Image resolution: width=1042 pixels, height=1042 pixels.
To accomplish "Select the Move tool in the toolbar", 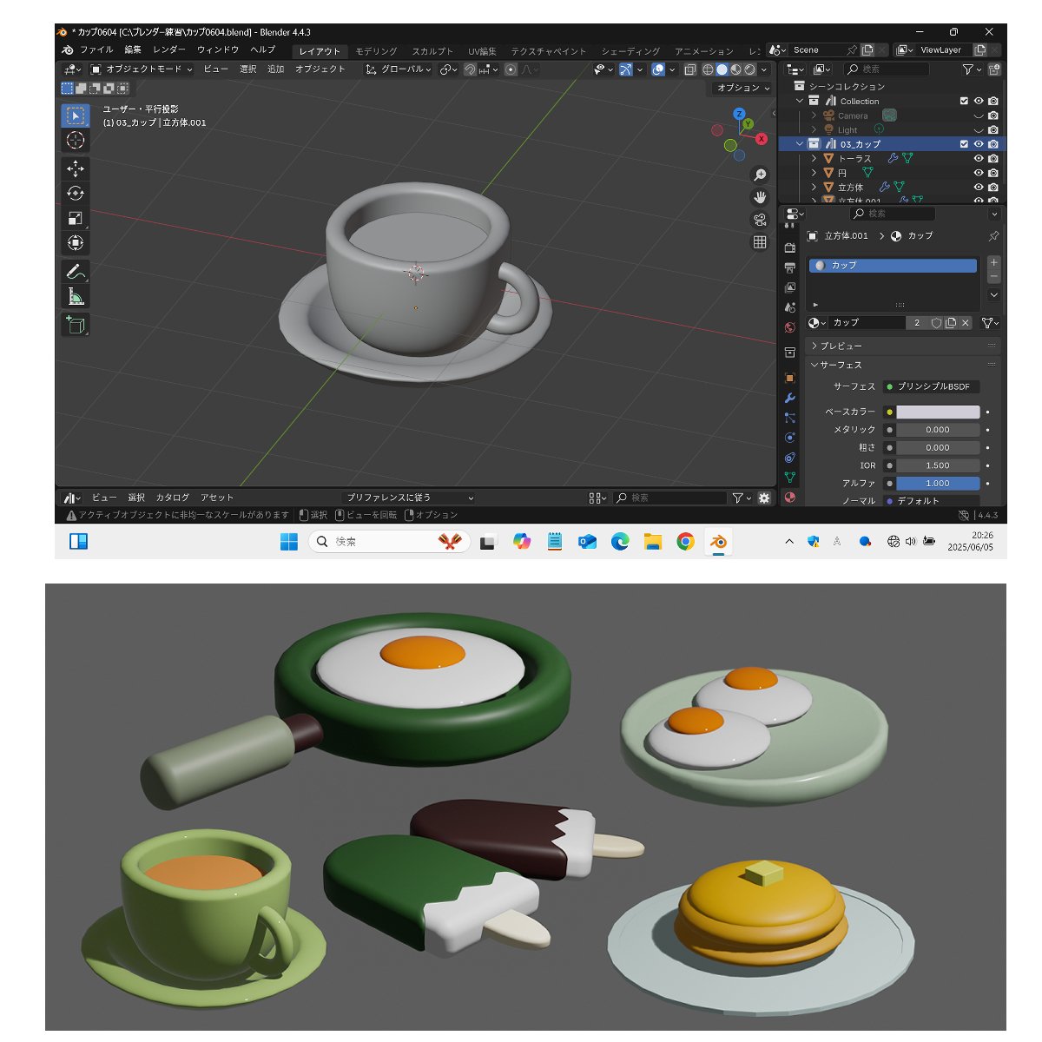I will pos(76,168).
